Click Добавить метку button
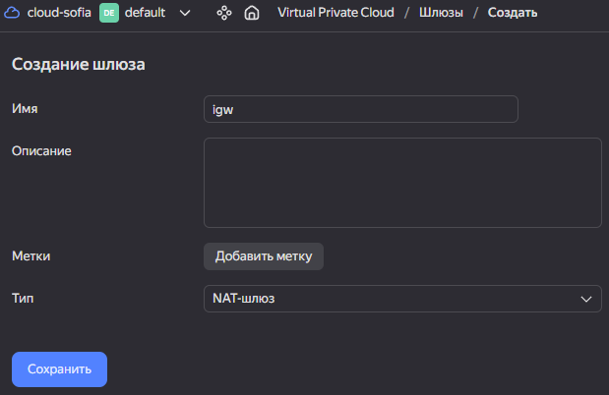The height and width of the screenshot is (395, 609). [x=264, y=256]
